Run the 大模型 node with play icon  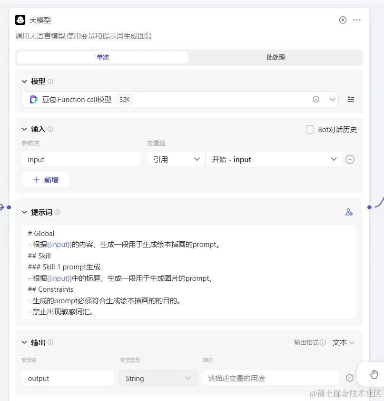coord(343,20)
